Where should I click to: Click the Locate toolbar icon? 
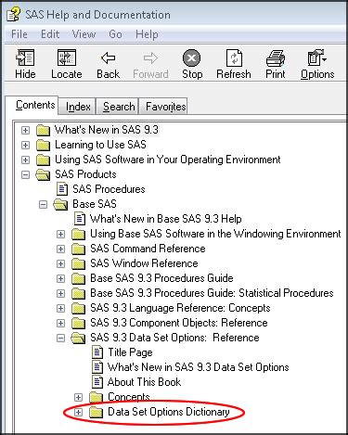click(67, 58)
